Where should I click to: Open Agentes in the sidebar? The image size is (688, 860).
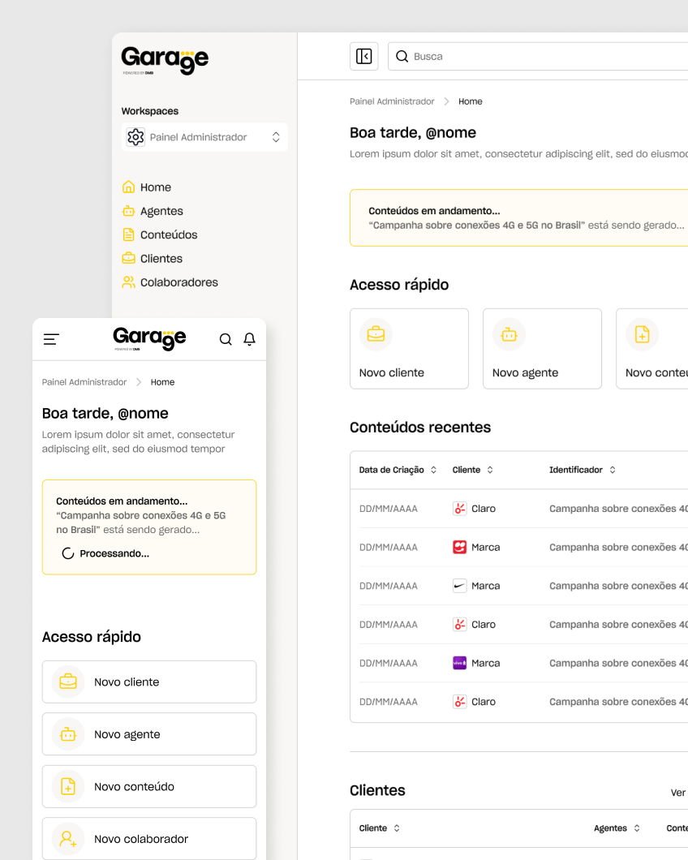(153, 211)
